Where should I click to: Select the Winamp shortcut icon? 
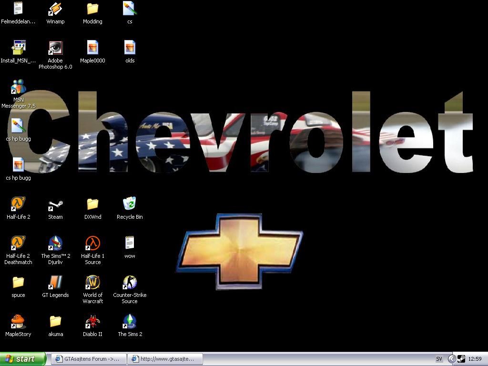pyautogui.click(x=55, y=9)
